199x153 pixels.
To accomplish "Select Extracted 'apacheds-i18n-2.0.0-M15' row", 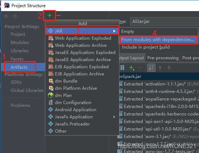I will click(x=159, y=107).
